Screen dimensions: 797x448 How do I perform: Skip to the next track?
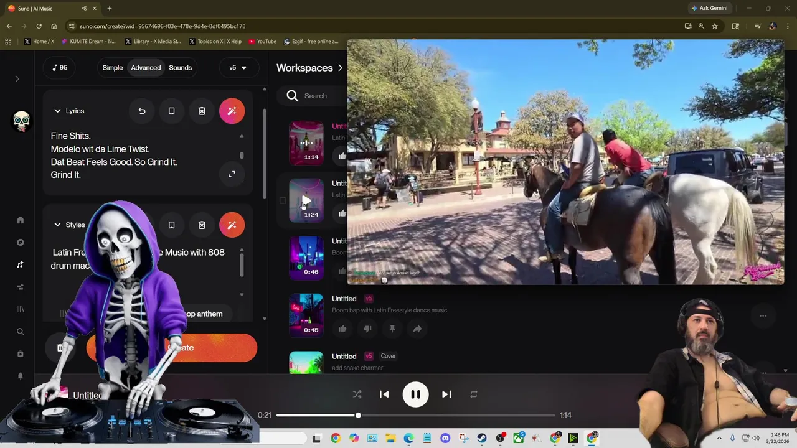(x=446, y=394)
